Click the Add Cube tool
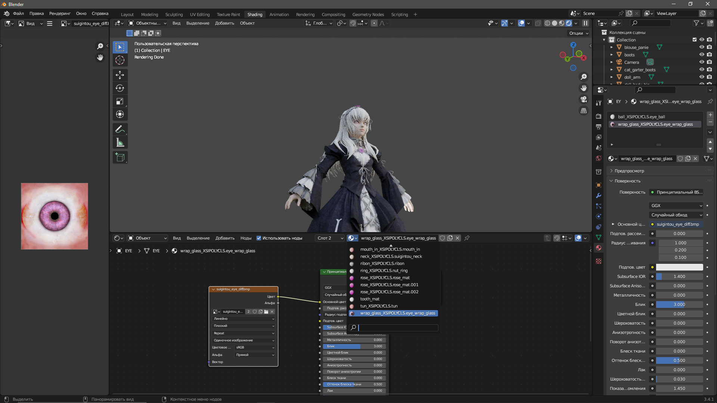The image size is (717, 403). coord(120,157)
